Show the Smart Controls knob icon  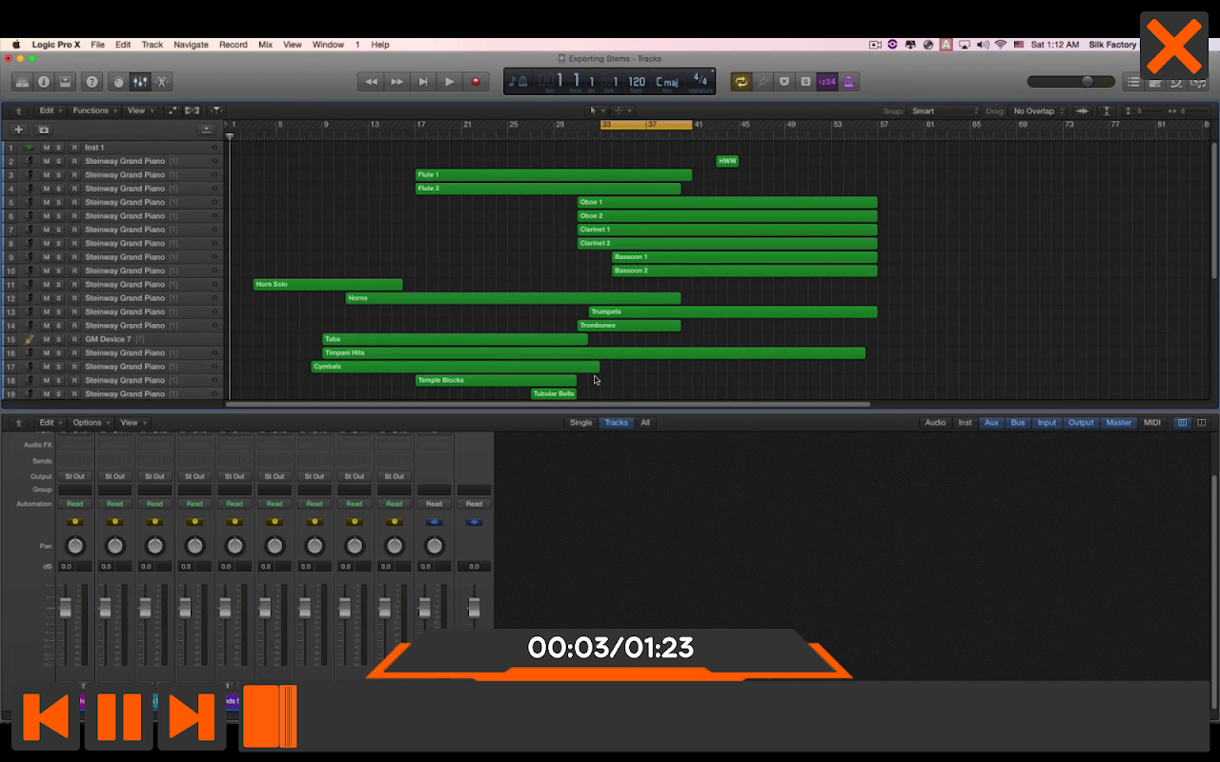point(118,82)
